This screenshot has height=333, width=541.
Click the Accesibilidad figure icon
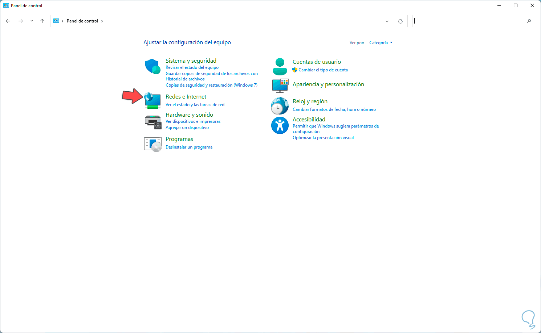280,125
